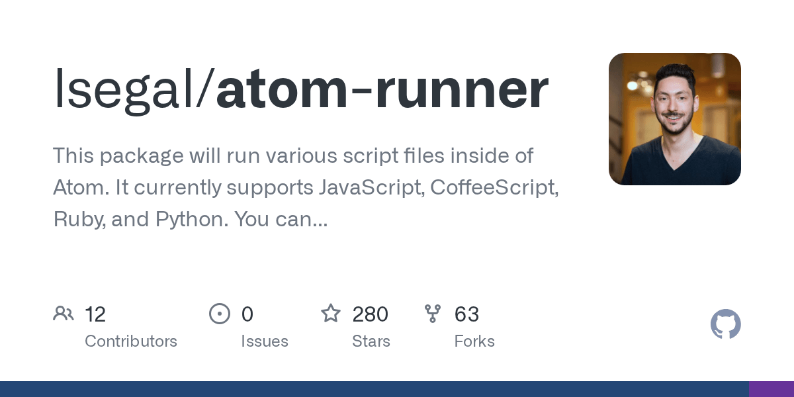Click the GitHub Octocat logo
The height and width of the screenshot is (397, 794).
tap(725, 325)
